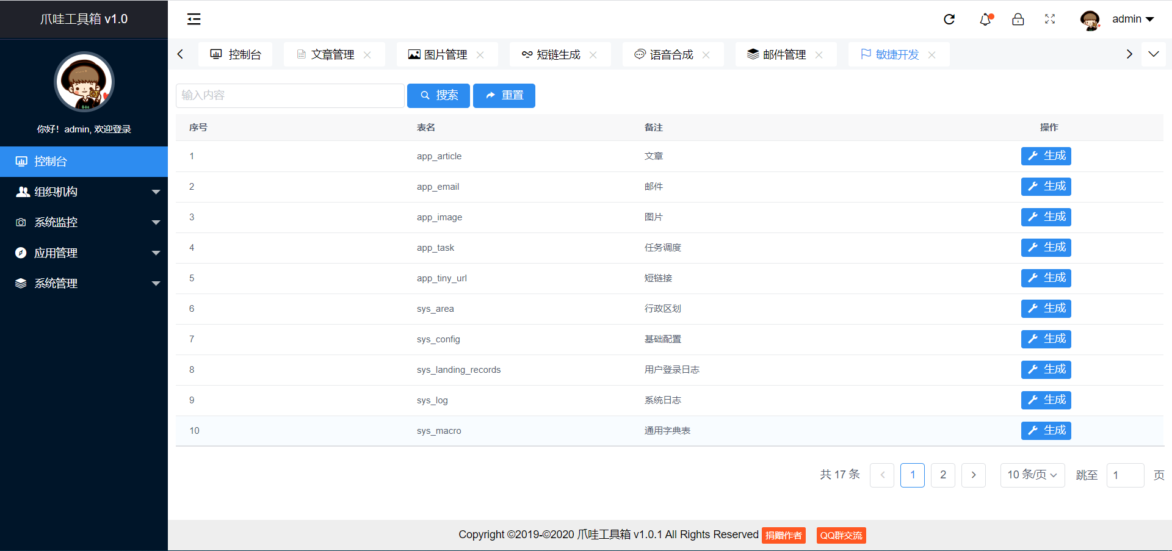Generate code for app_article table
The image size is (1172, 551).
point(1046,156)
